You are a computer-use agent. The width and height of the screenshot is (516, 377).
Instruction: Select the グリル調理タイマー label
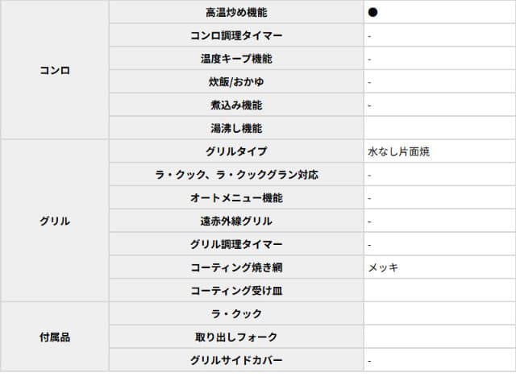(236, 244)
